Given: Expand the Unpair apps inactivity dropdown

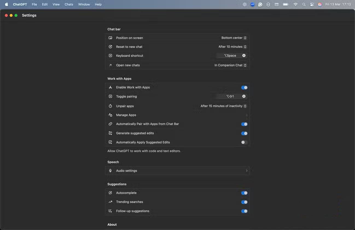Looking at the screenshot, I should click(x=223, y=106).
